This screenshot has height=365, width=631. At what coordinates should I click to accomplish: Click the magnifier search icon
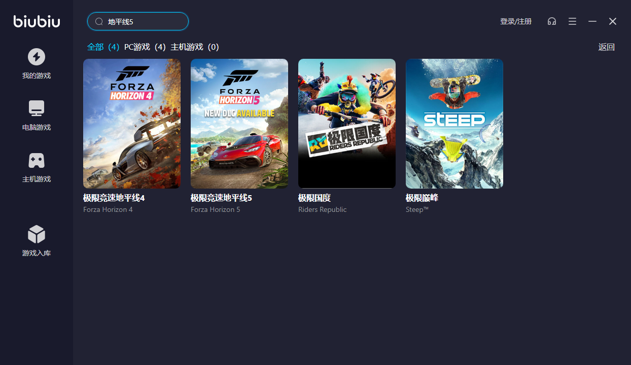99,22
